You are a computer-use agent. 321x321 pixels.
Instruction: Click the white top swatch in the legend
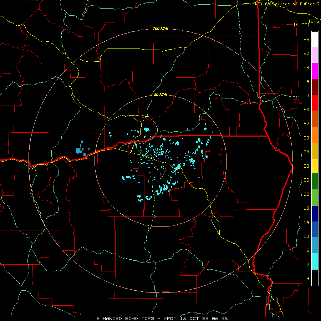[x=315, y=39]
